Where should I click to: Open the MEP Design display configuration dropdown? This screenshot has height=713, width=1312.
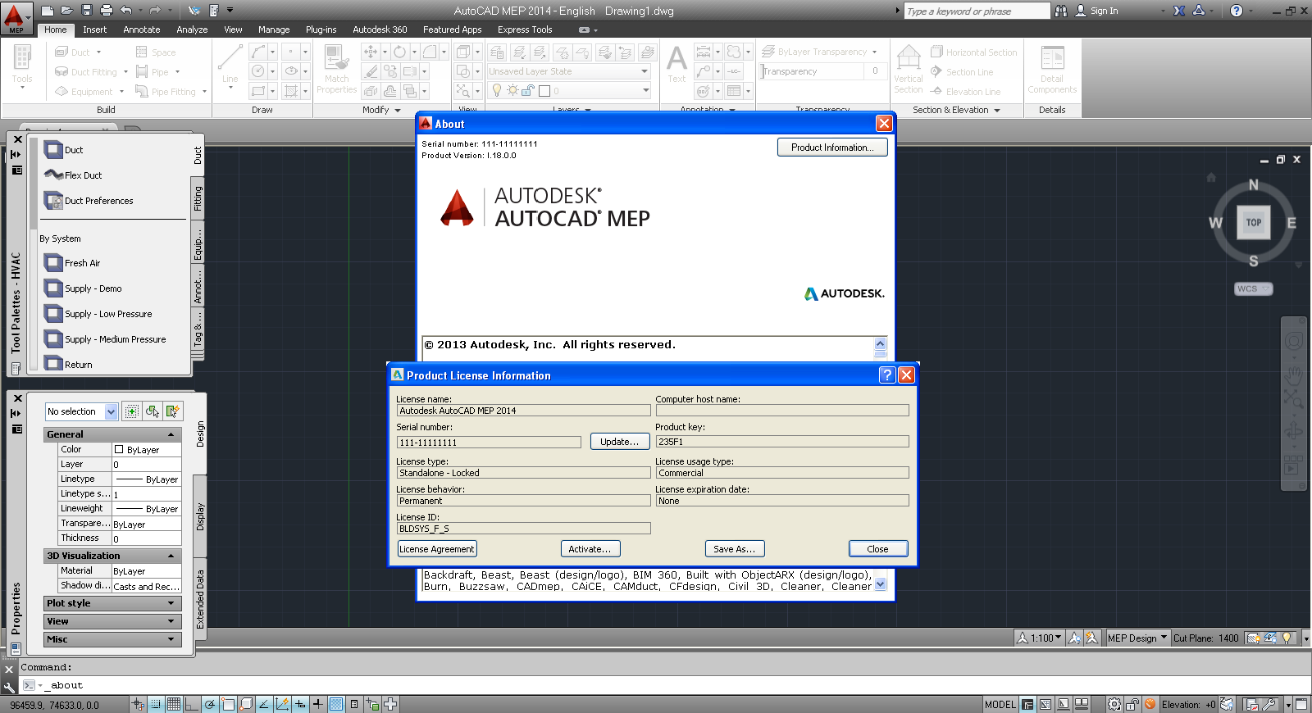coord(1137,638)
